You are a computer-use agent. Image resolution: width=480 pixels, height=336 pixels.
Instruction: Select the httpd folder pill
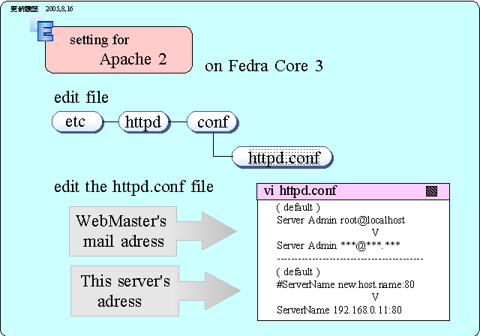[144, 121]
